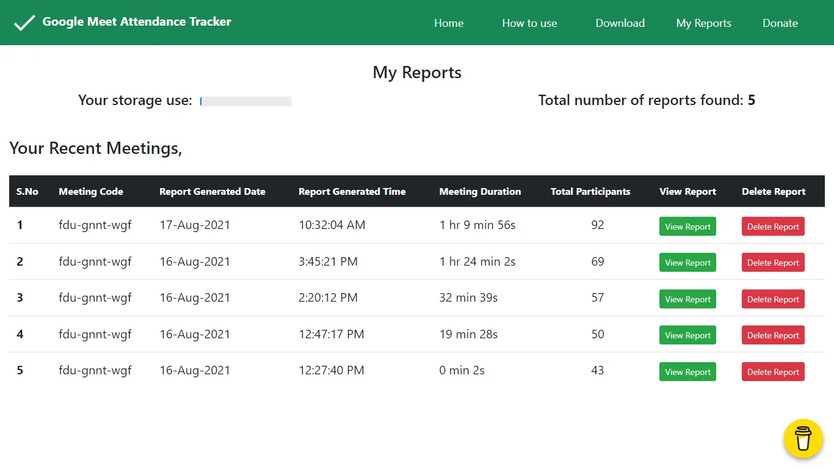Viewport: 834px width, 469px height.
Task: Click the checkmark logo icon
Action: coord(24,23)
